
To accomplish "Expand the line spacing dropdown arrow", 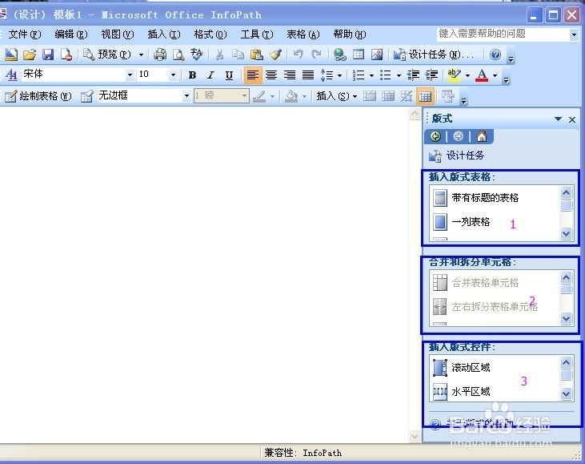I will coord(339,75).
